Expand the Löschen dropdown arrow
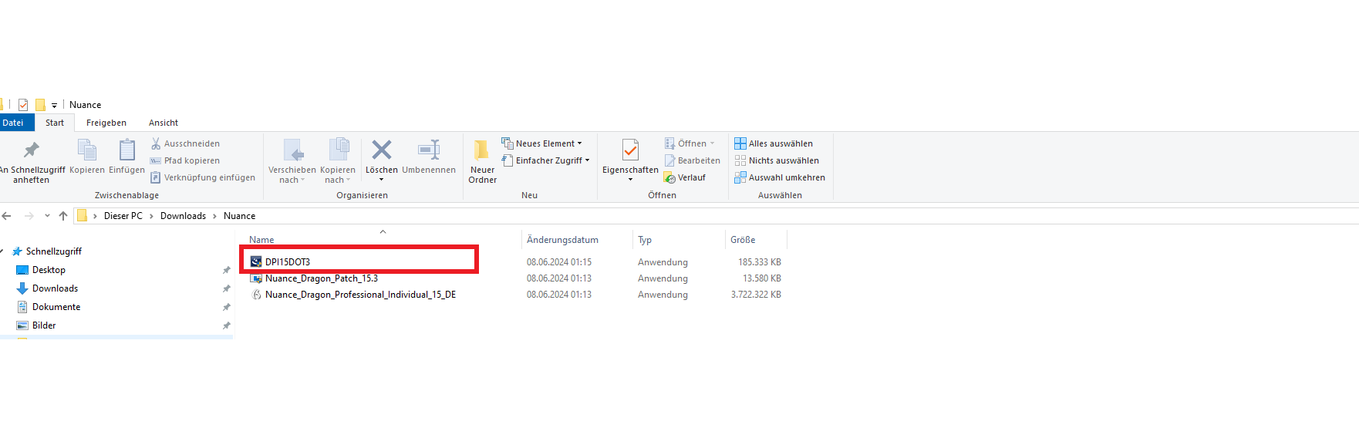This screenshot has width=1359, height=435. coord(382,180)
